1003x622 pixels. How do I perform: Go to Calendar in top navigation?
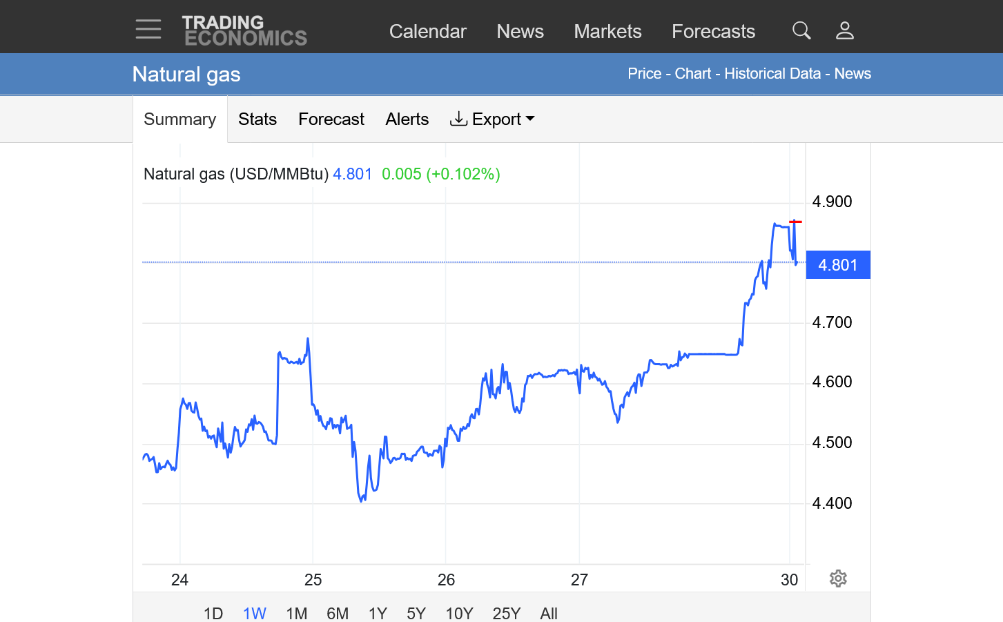427,32
